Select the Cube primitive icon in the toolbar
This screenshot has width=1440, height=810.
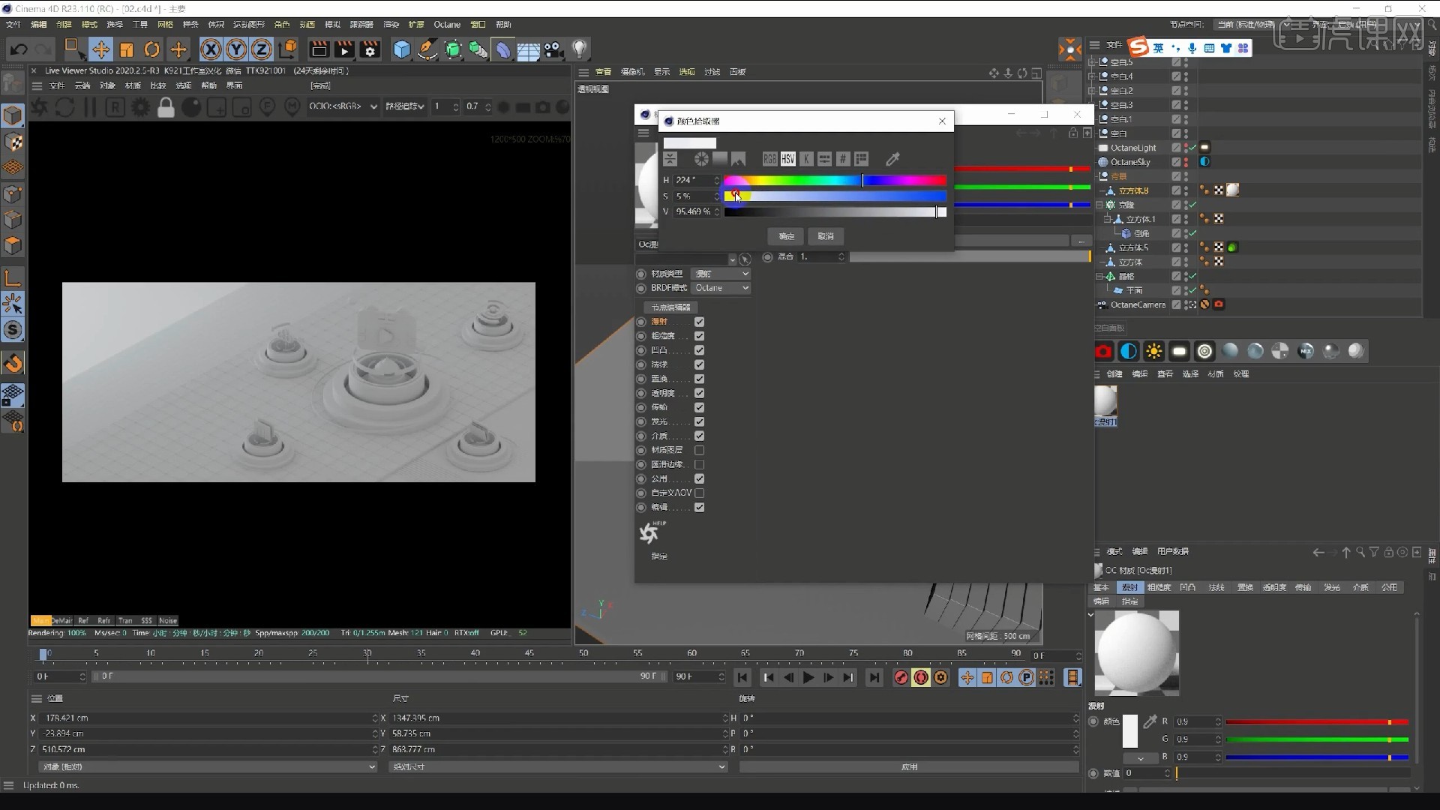click(402, 49)
